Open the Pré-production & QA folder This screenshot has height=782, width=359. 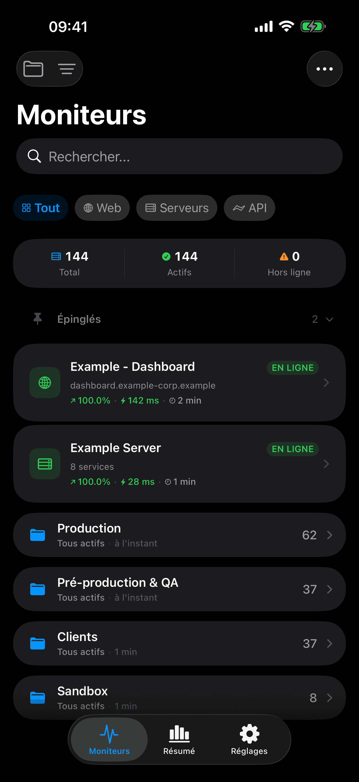click(179, 589)
